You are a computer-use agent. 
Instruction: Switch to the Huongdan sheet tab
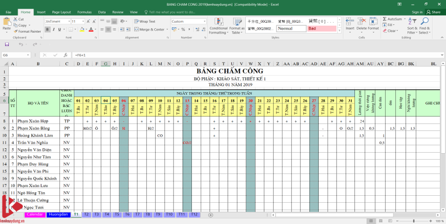[58, 215]
